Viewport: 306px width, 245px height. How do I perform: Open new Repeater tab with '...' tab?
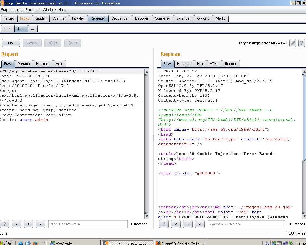32,29
